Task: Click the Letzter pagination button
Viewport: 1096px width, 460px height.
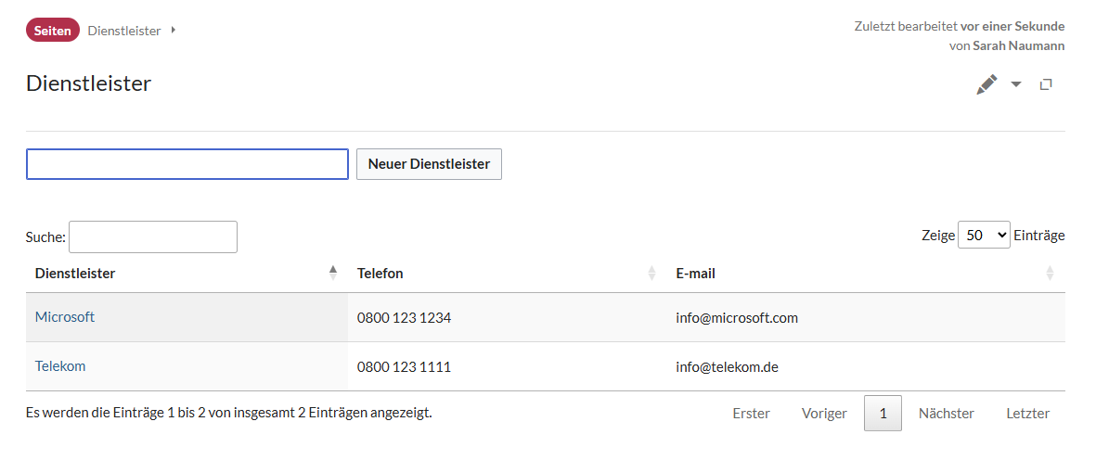Action: click(1028, 414)
